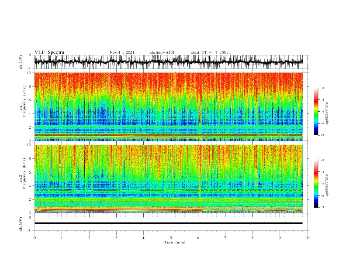
Task: Click the "2" kHz tick on ch.2 axis
Action: (31, 199)
